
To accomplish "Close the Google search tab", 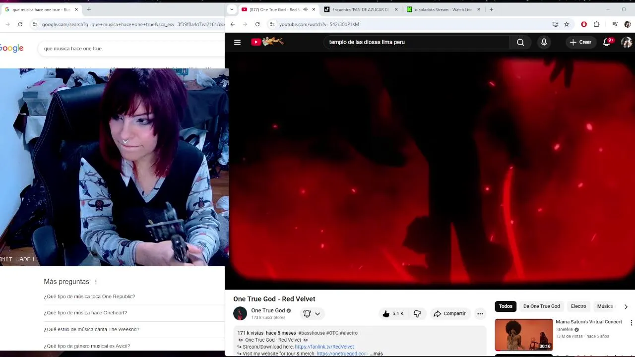I will (x=76, y=9).
